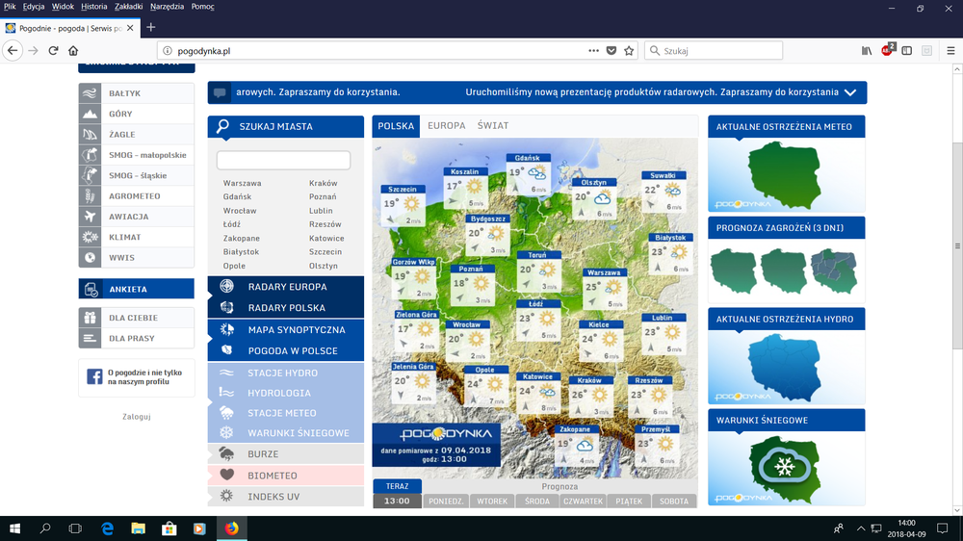Open Warunki Śniegowe snow map thumbnail
Screen dimensions: 963x541
786,469
